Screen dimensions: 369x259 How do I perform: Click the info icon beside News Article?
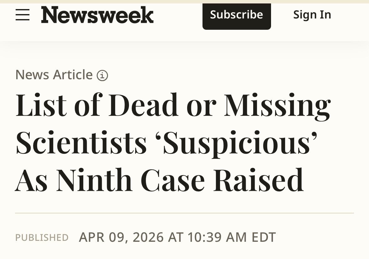pos(102,75)
